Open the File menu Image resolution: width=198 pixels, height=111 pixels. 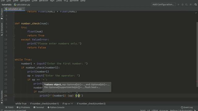[x=3, y=1]
